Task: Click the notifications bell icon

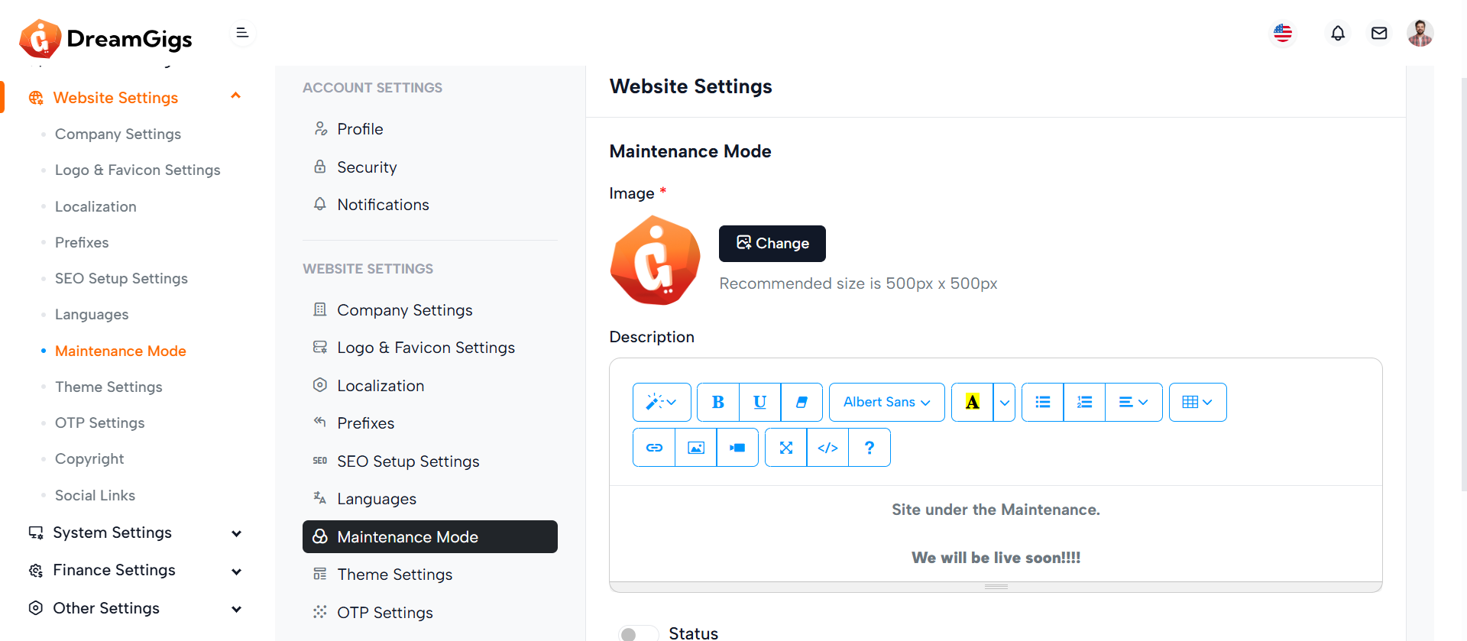Action: [1337, 34]
